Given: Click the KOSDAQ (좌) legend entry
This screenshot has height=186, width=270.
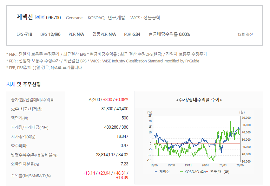Looking at the screenshot, I should [193, 172].
